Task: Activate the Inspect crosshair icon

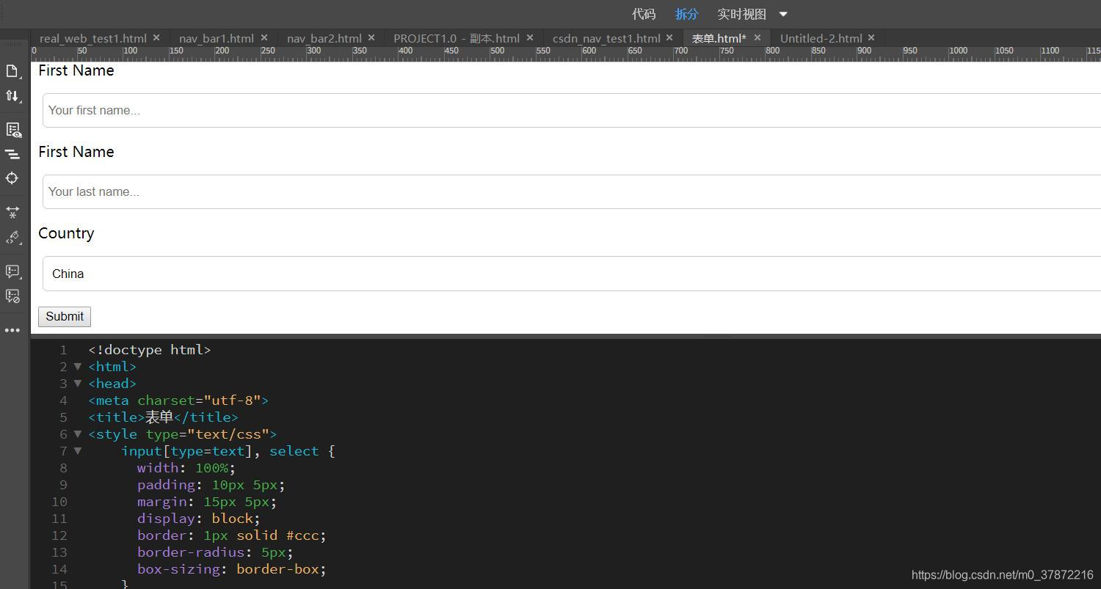Action: coord(12,178)
